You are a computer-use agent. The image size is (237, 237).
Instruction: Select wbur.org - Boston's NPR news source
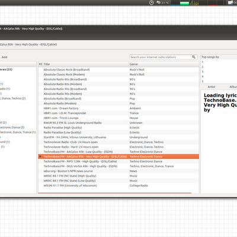click(118, 171)
